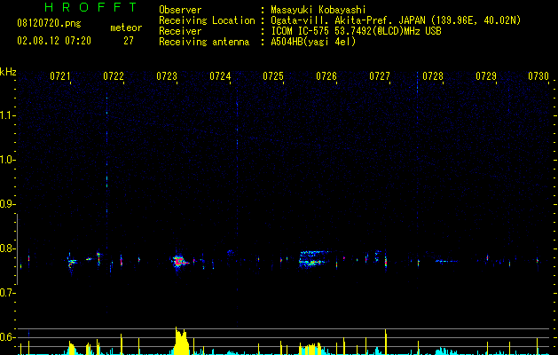Click the bright red meteor echo near 0723
The image size is (558, 355).
point(179,262)
